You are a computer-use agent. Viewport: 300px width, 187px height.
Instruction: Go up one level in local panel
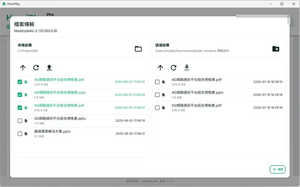tap(23, 68)
